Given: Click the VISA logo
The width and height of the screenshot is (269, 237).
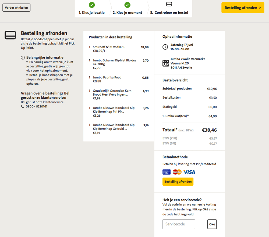Looking at the screenshot, I should 189,172.
